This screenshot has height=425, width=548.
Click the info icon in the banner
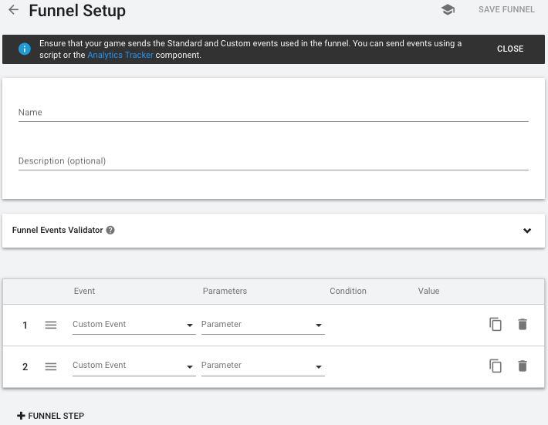(25, 49)
